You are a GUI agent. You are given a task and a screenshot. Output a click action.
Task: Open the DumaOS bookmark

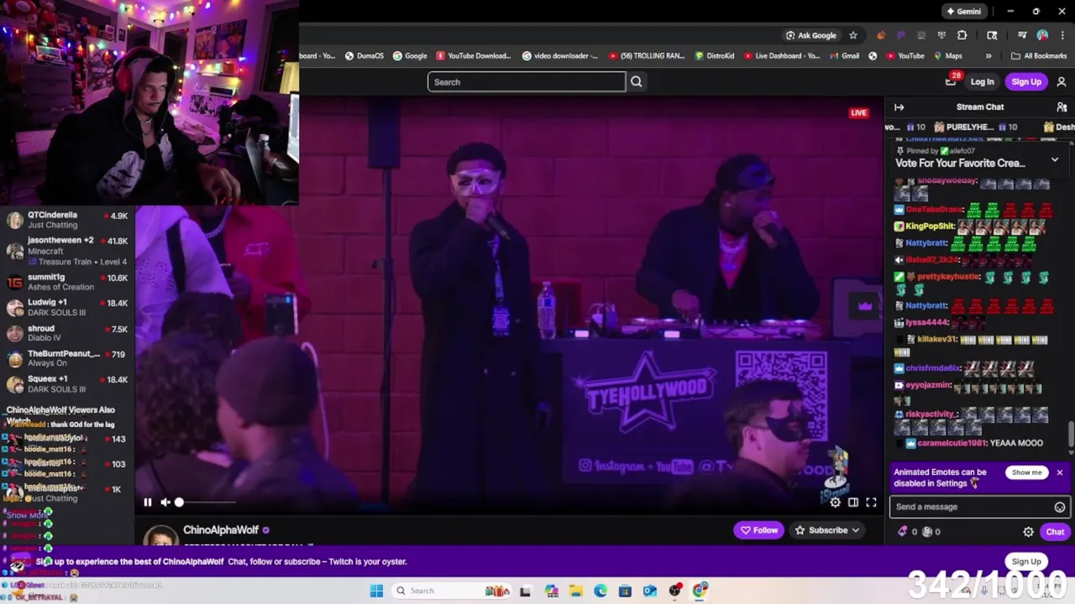point(364,56)
